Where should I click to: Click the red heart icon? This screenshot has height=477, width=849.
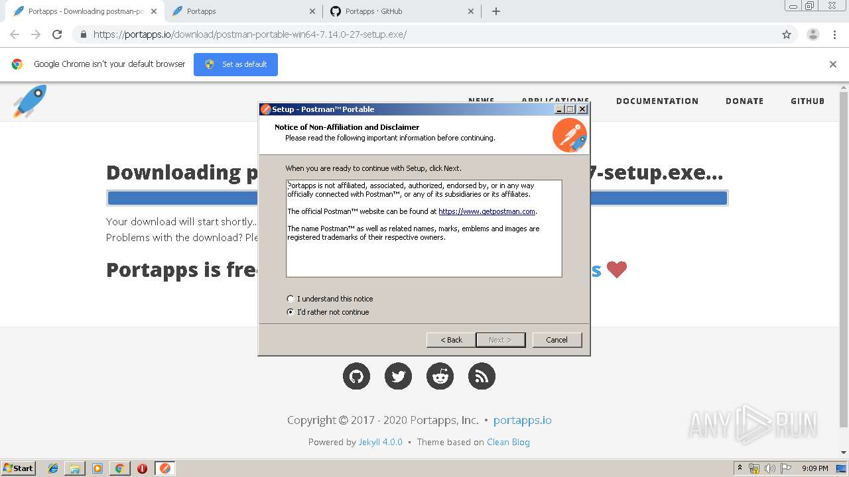[617, 270]
